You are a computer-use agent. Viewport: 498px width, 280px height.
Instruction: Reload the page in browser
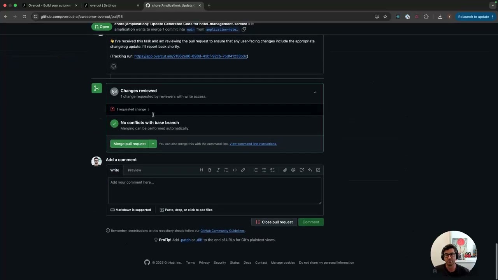coord(24,17)
